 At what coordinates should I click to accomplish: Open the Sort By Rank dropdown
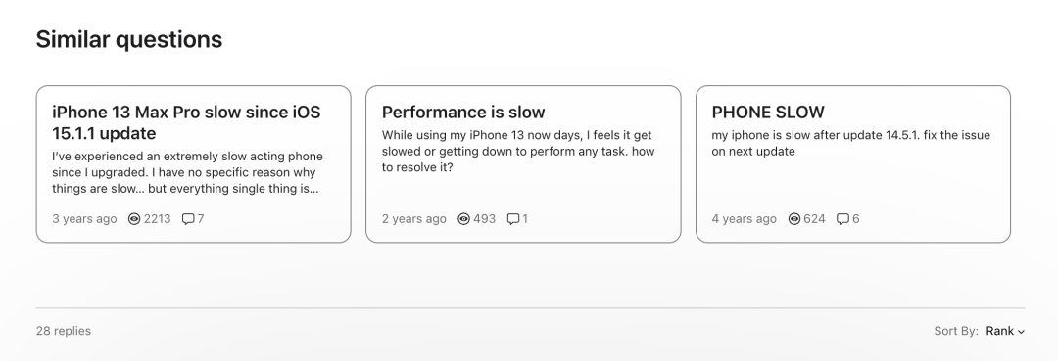[x=1005, y=331]
